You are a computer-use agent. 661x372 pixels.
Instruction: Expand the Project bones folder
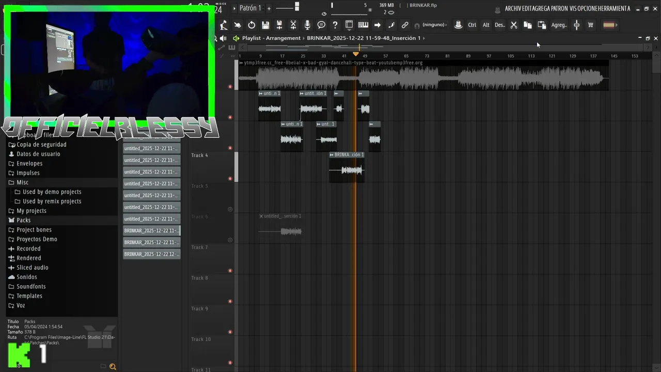click(x=34, y=230)
